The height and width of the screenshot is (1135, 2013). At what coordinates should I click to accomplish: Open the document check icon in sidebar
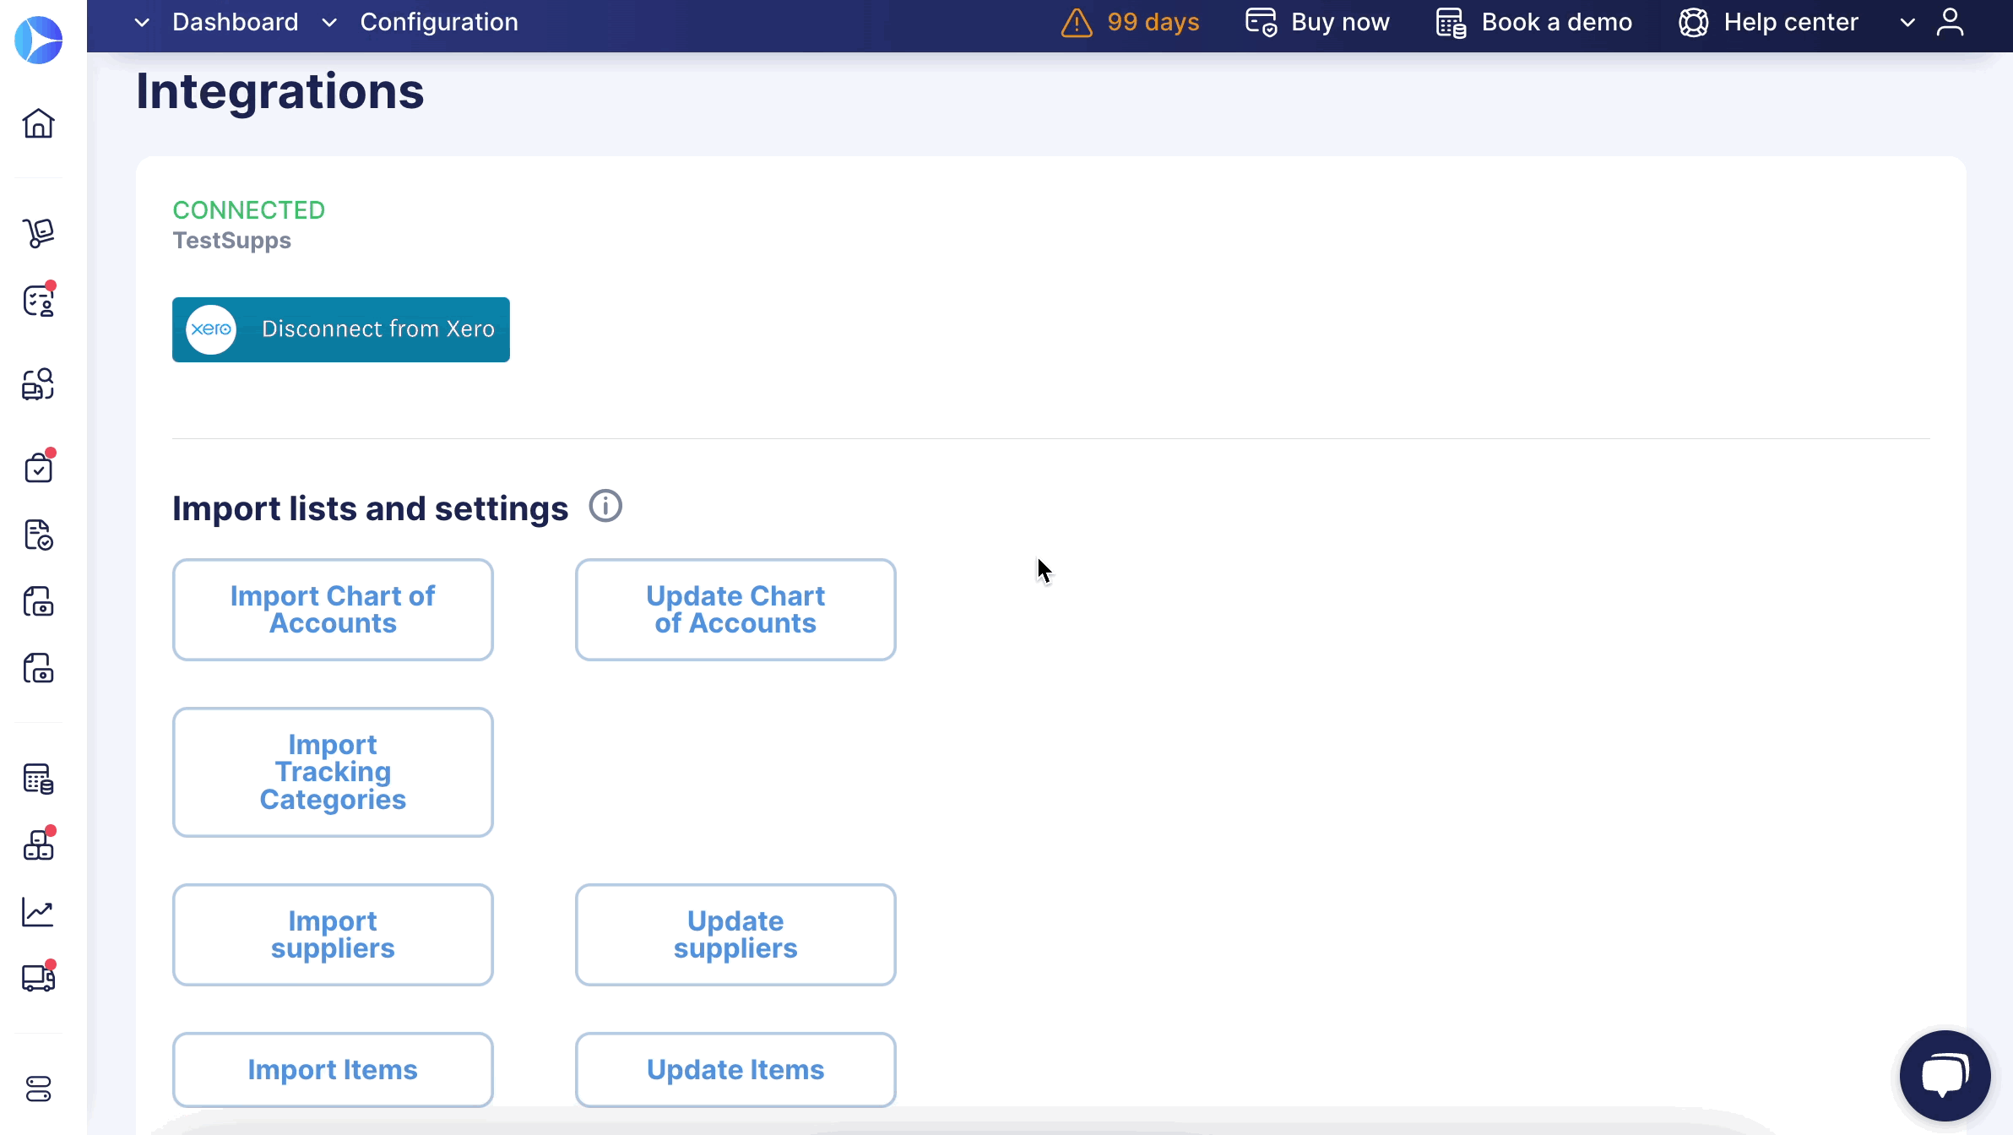point(38,535)
